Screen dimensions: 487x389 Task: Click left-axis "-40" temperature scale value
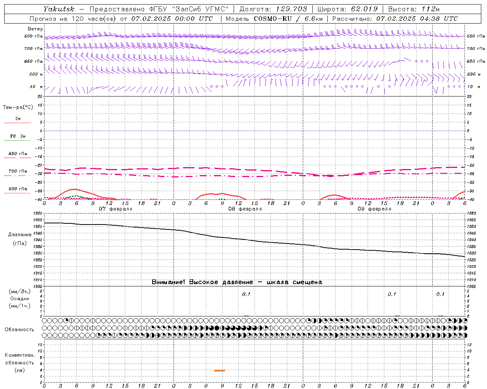point(39,200)
